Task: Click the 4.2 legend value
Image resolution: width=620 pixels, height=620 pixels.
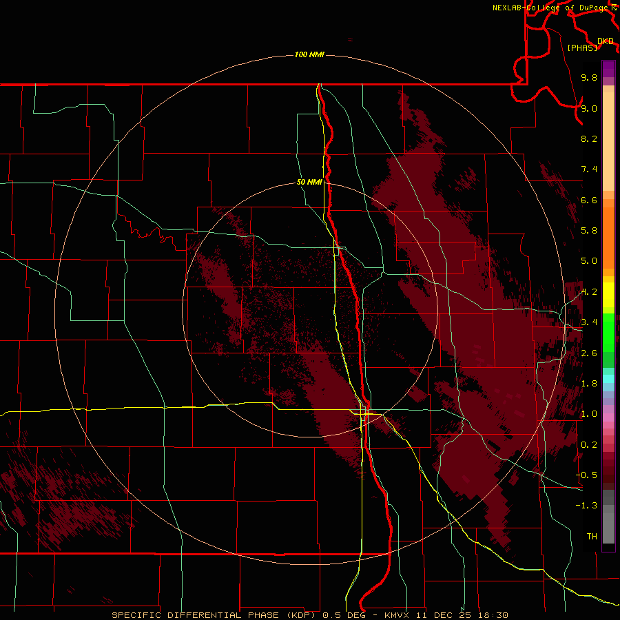Action: tap(589, 292)
